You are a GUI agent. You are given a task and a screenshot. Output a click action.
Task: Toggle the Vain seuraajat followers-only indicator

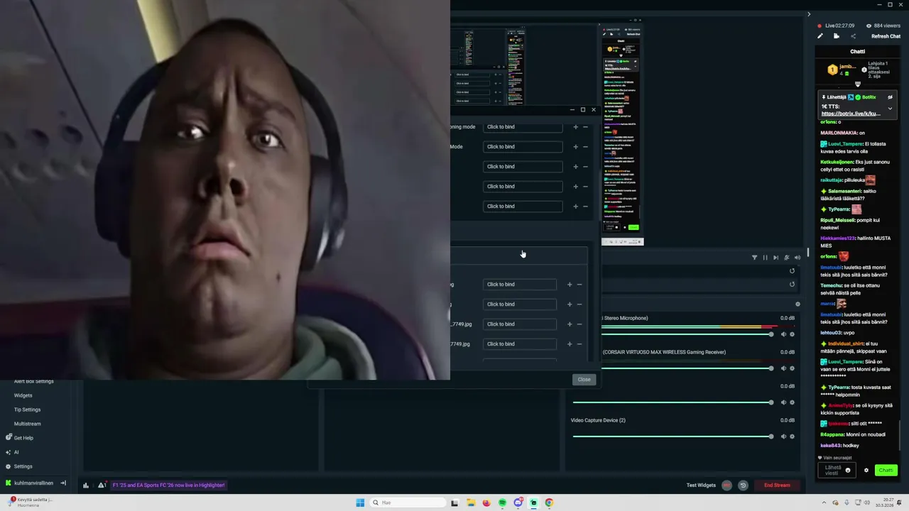835,458
